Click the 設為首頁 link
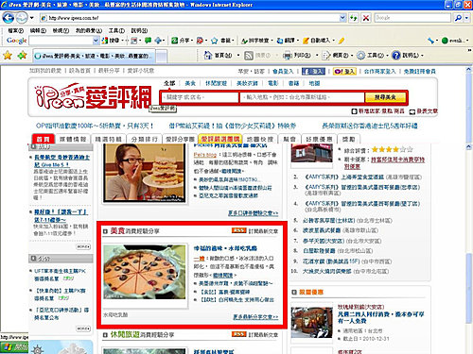This screenshot has width=473, height=354. (x=79, y=71)
